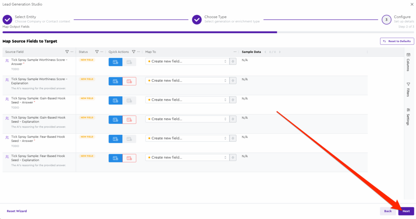Image resolution: width=416 pixels, height=219 pixels.
Task: Click the Next button
Action: tap(406, 211)
